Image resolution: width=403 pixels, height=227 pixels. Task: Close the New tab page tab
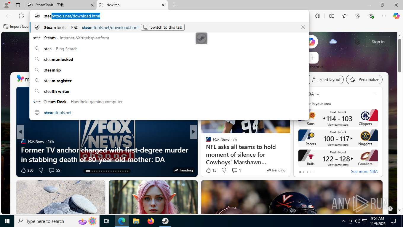coord(163,5)
